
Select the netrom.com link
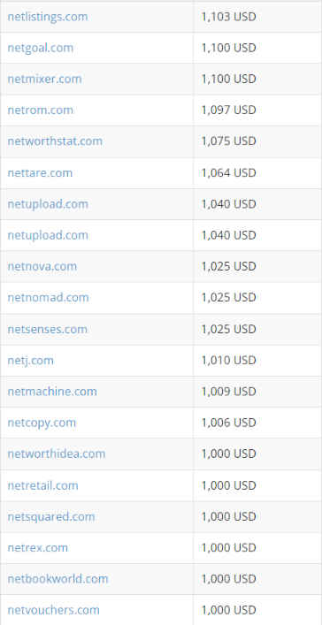coord(41,110)
